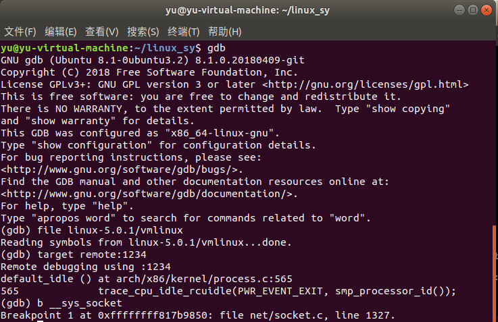The height and width of the screenshot is (322, 498).
Task: Click the GDB bugs URL
Action: 121,169
